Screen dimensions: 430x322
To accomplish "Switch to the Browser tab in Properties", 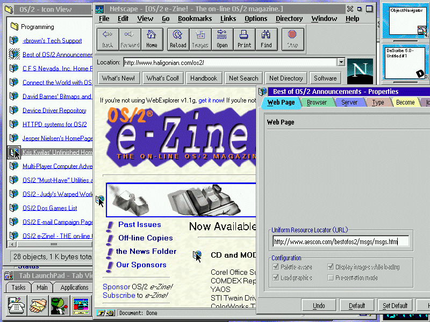I will coord(317,103).
